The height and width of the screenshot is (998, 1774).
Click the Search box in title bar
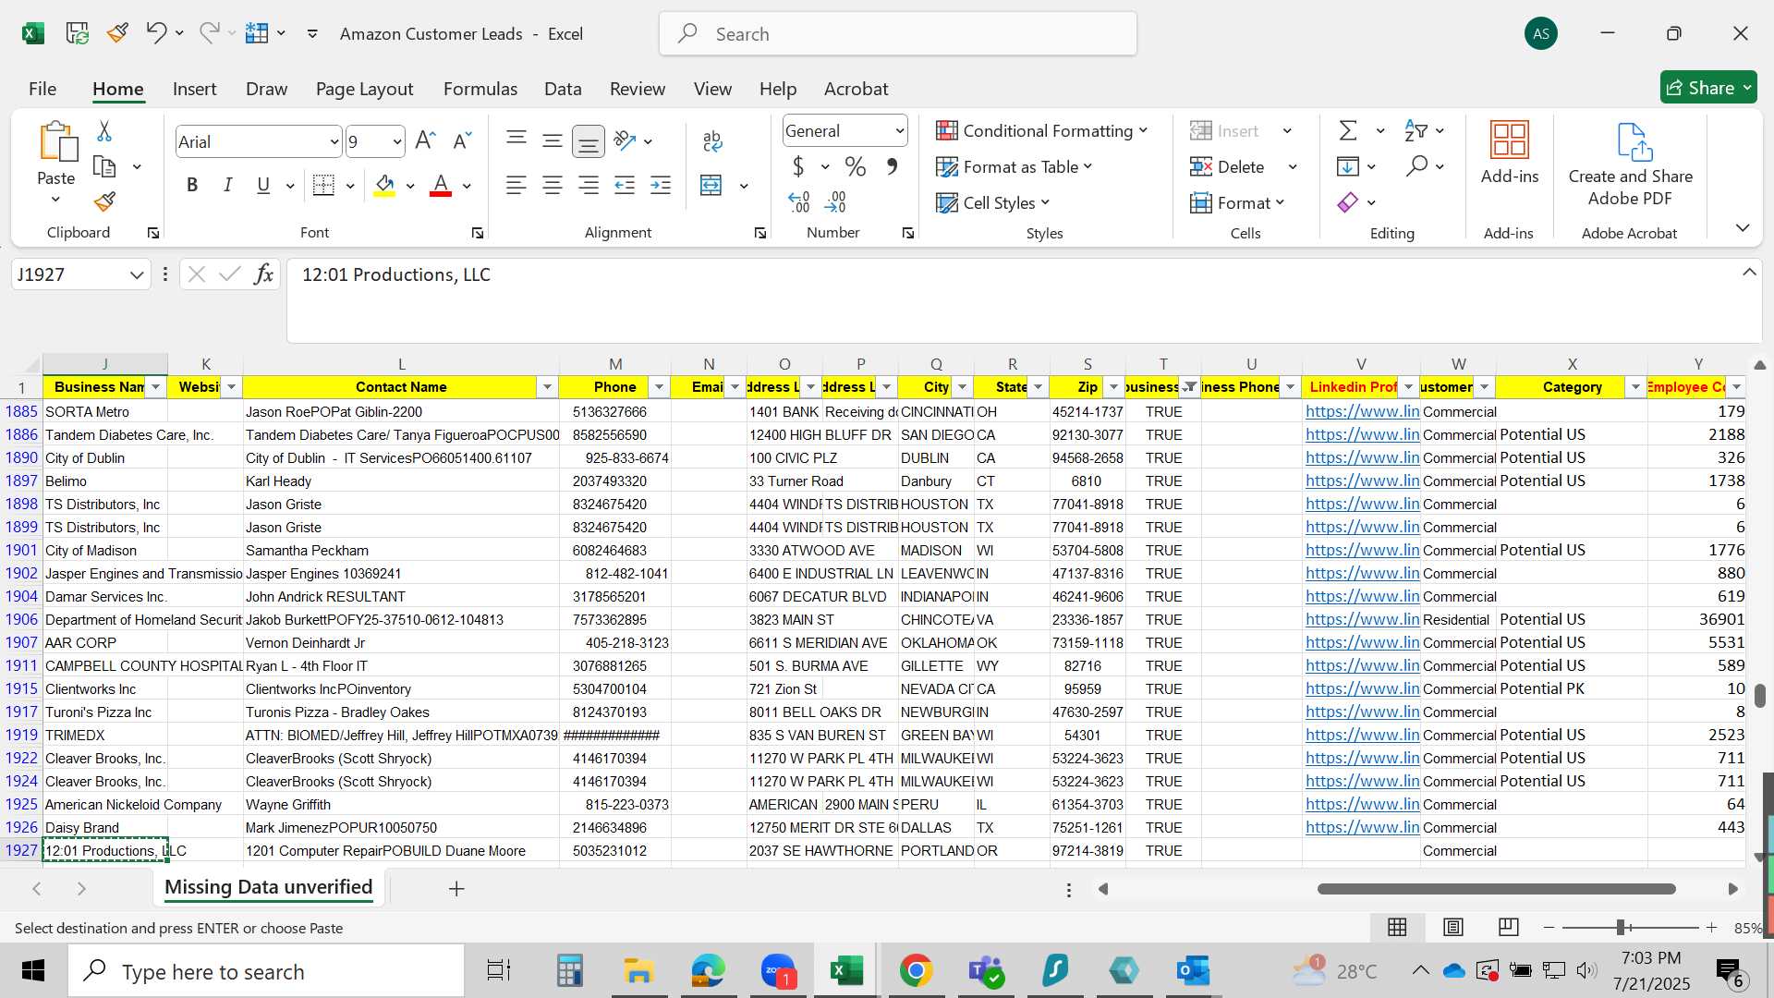pos(897,34)
